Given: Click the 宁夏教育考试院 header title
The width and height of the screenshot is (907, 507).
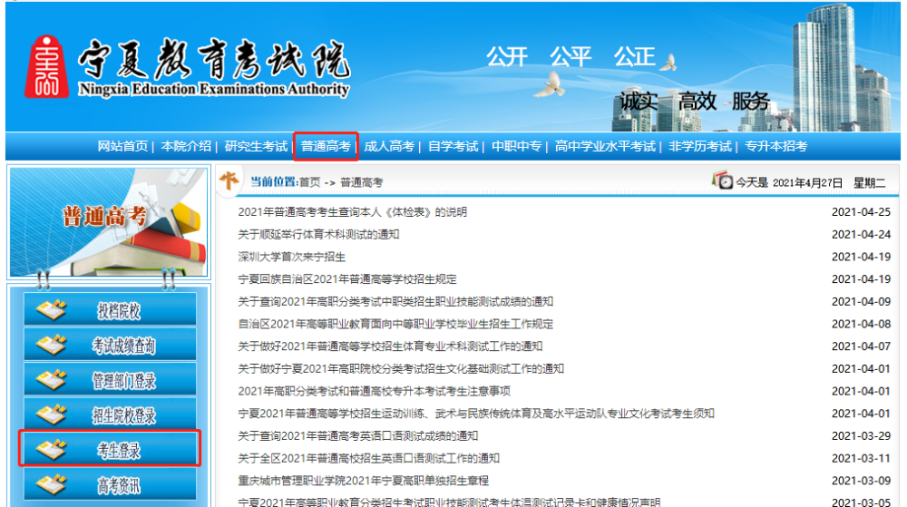Looking at the screenshot, I should [x=214, y=60].
